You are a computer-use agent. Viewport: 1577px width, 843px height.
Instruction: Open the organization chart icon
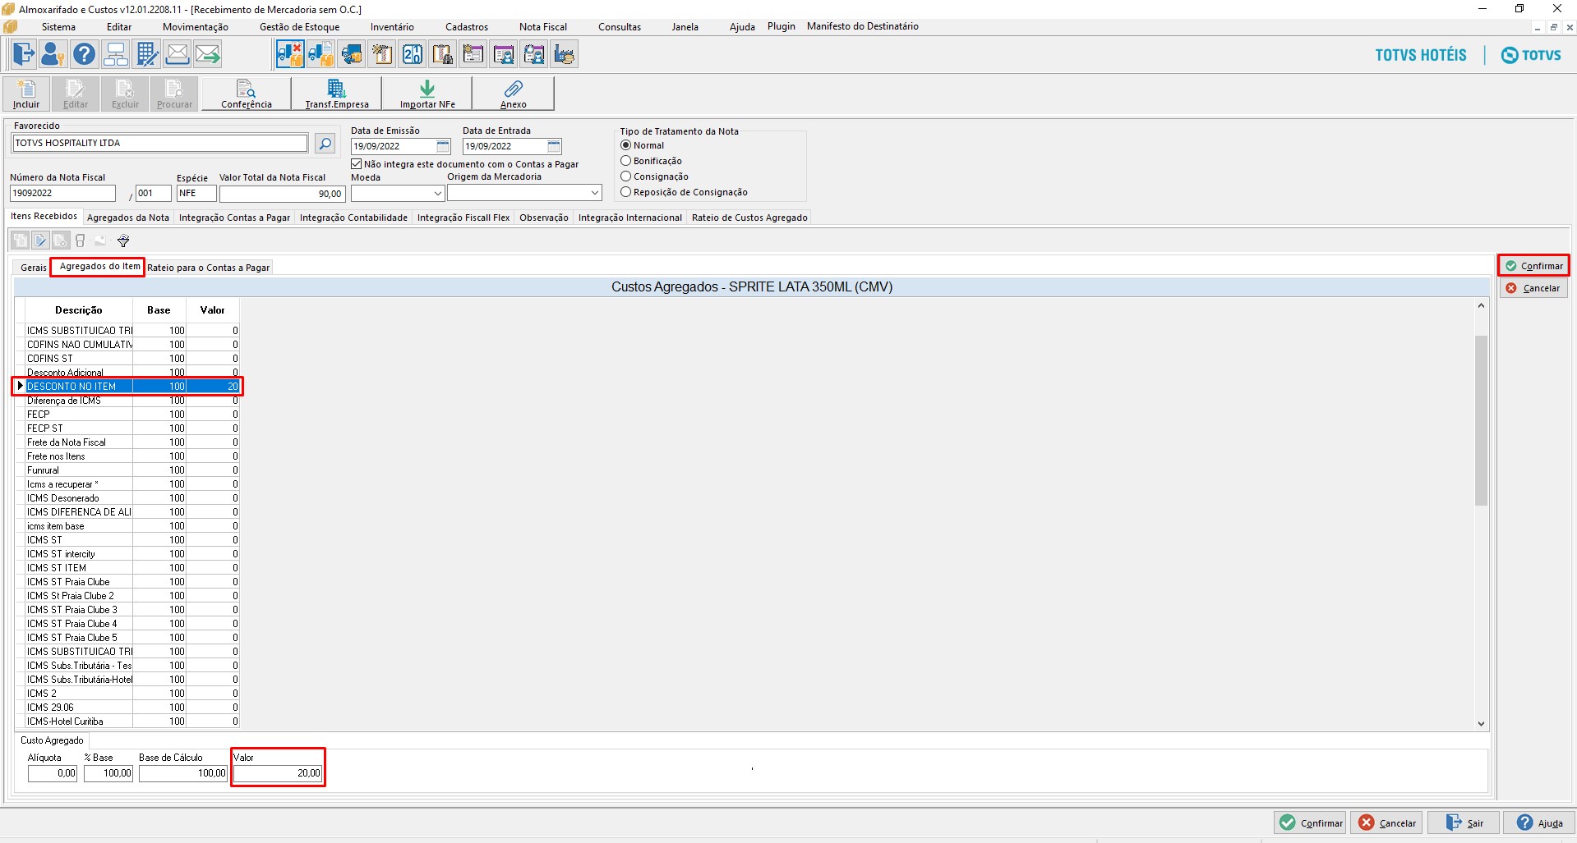click(x=116, y=53)
